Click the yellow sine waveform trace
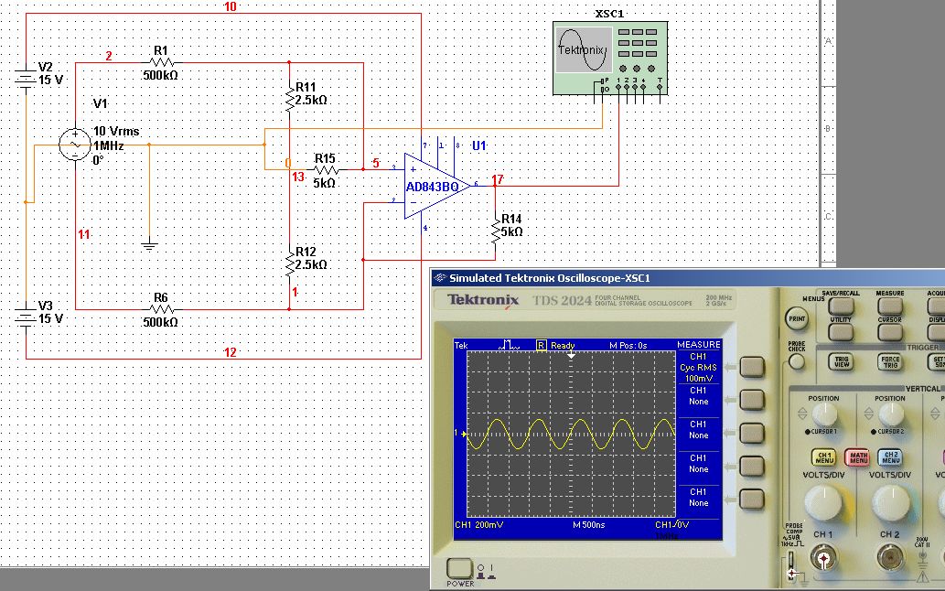 click(572, 434)
